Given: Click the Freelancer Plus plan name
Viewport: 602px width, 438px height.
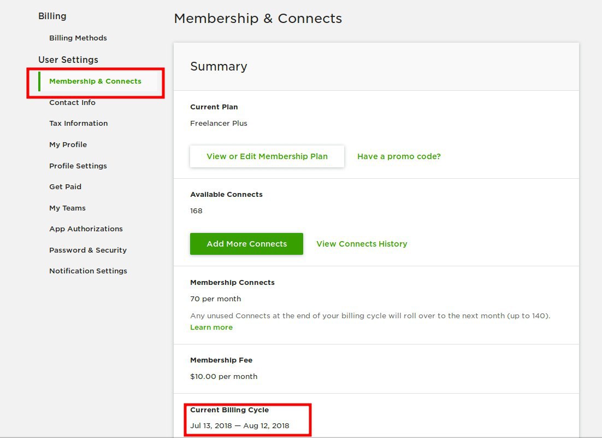Looking at the screenshot, I should point(219,124).
